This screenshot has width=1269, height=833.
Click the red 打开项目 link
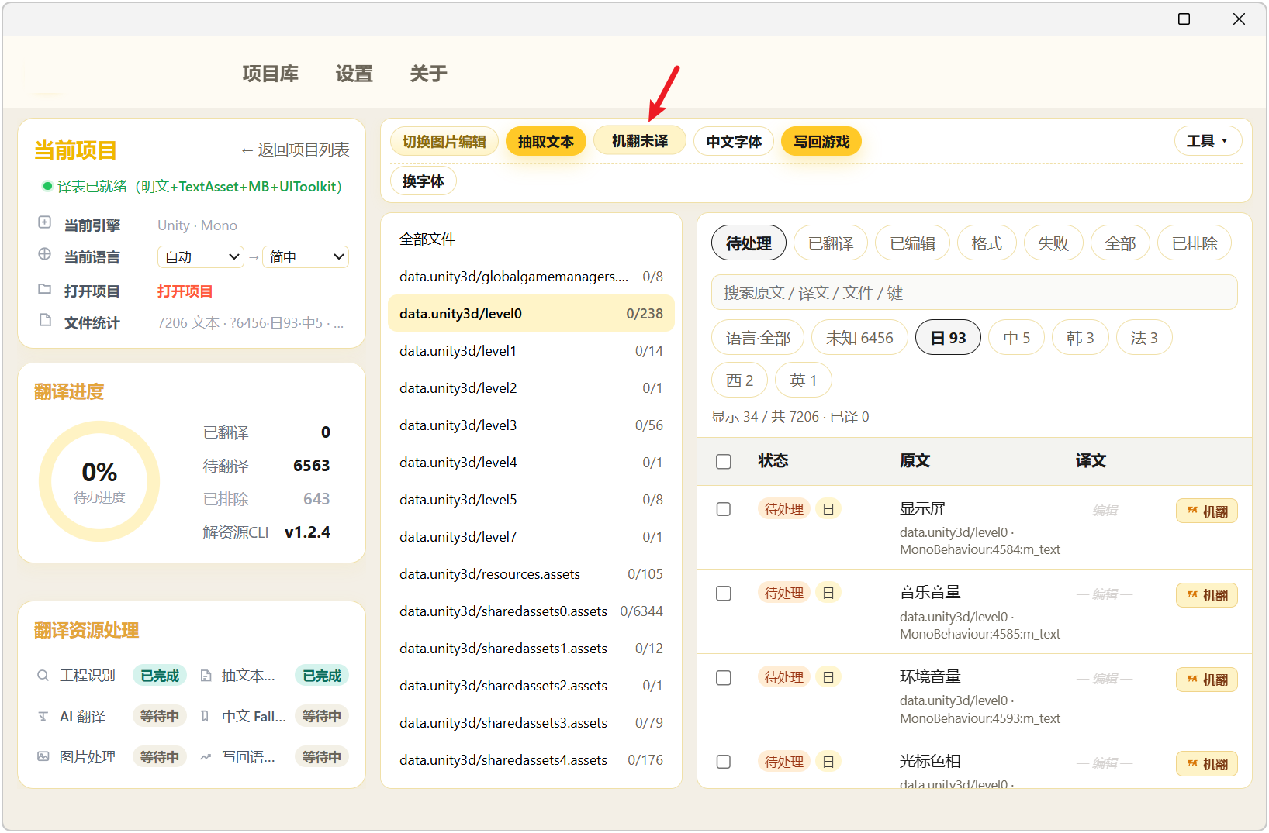(185, 291)
